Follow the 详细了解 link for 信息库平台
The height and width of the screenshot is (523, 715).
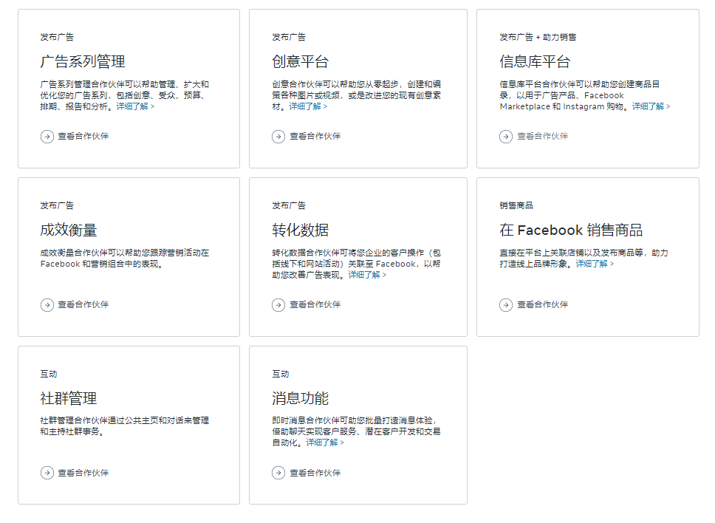pos(651,106)
